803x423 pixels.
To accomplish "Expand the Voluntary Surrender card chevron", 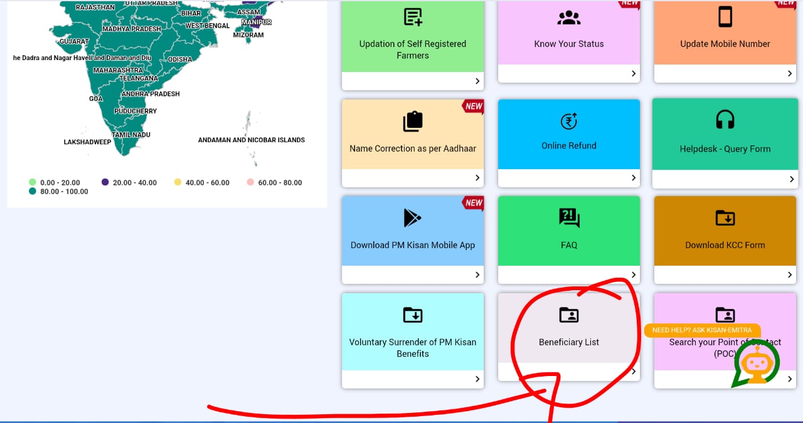I will tap(477, 379).
